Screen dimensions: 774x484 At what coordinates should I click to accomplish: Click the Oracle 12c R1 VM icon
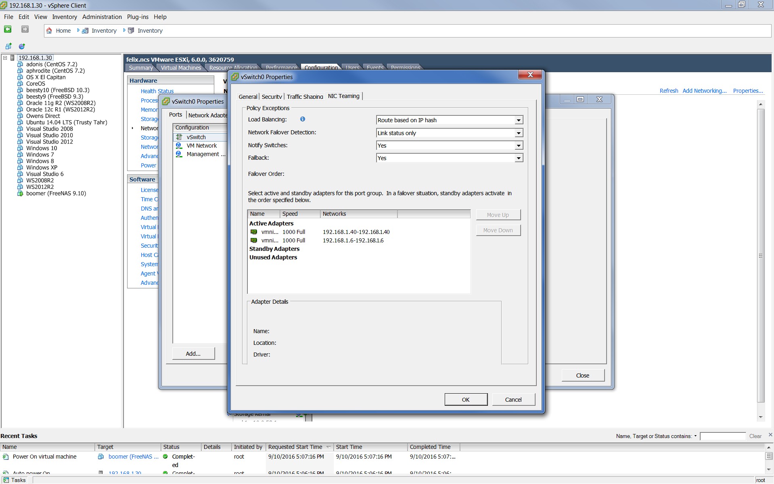coord(20,109)
